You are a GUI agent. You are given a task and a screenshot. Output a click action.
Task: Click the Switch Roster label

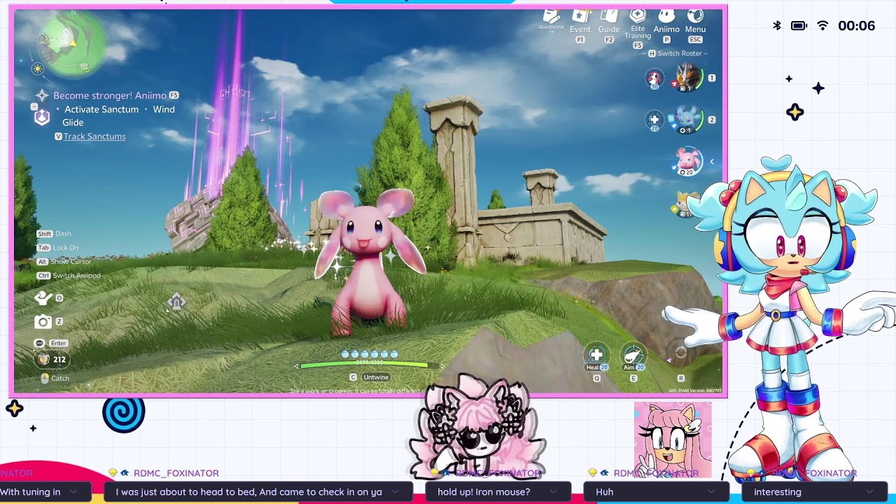pos(678,54)
